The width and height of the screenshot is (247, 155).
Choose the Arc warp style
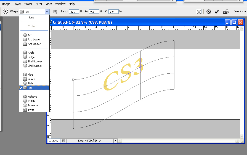click(34, 35)
